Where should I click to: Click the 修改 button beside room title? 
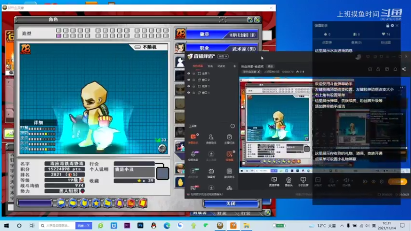[270, 67]
